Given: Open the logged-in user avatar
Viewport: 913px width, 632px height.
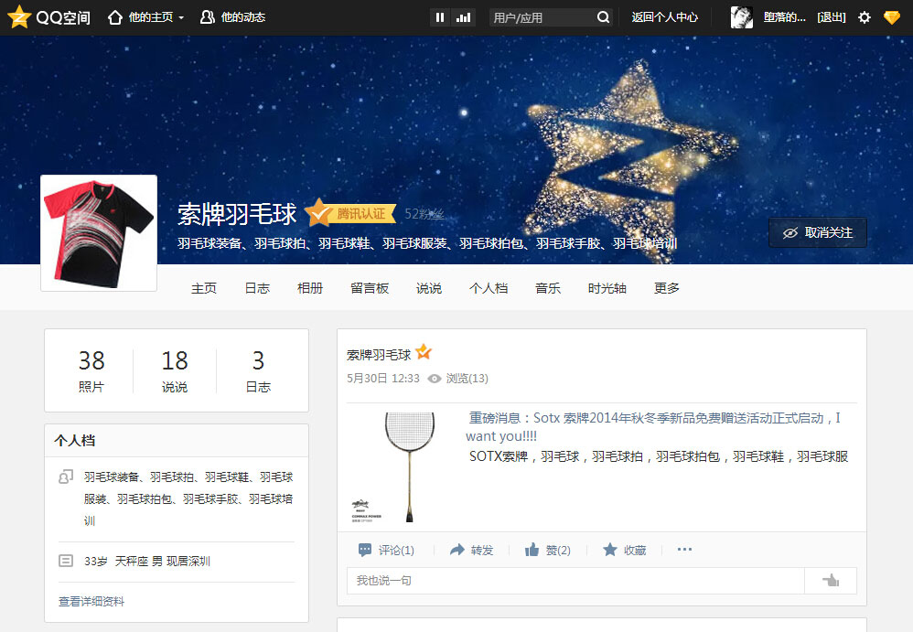Looking at the screenshot, I should click(x=742, y=17).
